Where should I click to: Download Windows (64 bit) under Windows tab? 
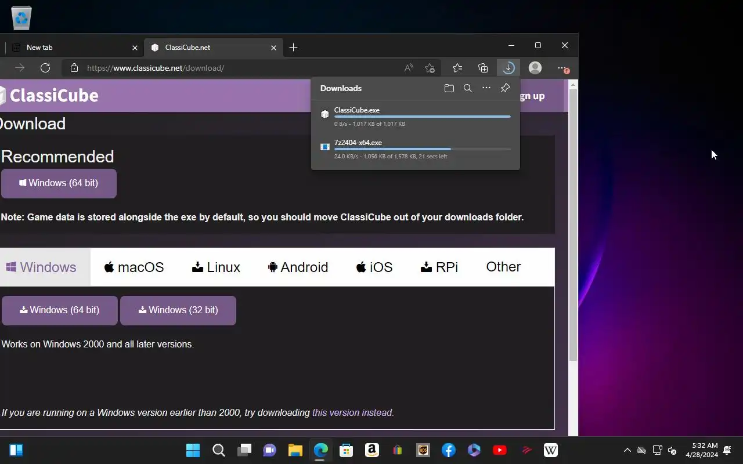click(x=60, y=310)
